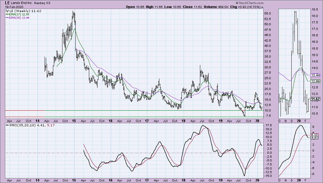This screenshot has width=323, height=183.
Task: Click the 35.0 price axis label
Action: [267, 56]
